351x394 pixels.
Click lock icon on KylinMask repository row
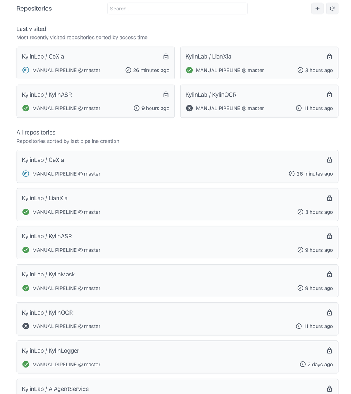[329, 275]
